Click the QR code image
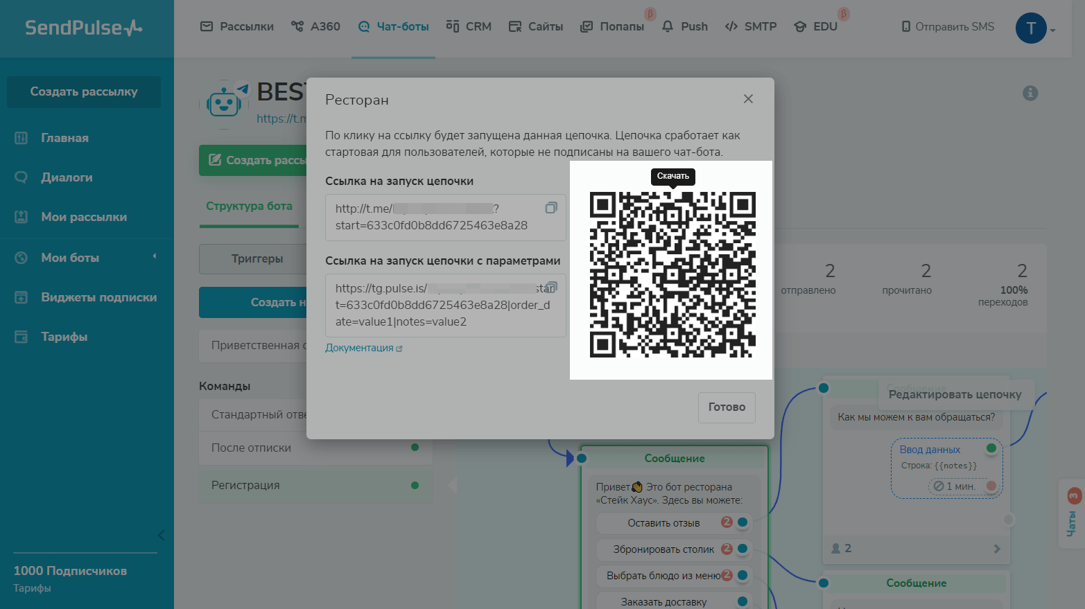 [x=672, y=275]
